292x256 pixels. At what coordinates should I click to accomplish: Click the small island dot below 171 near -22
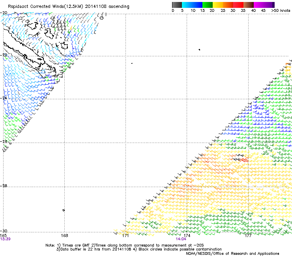[x=132, y=63]
